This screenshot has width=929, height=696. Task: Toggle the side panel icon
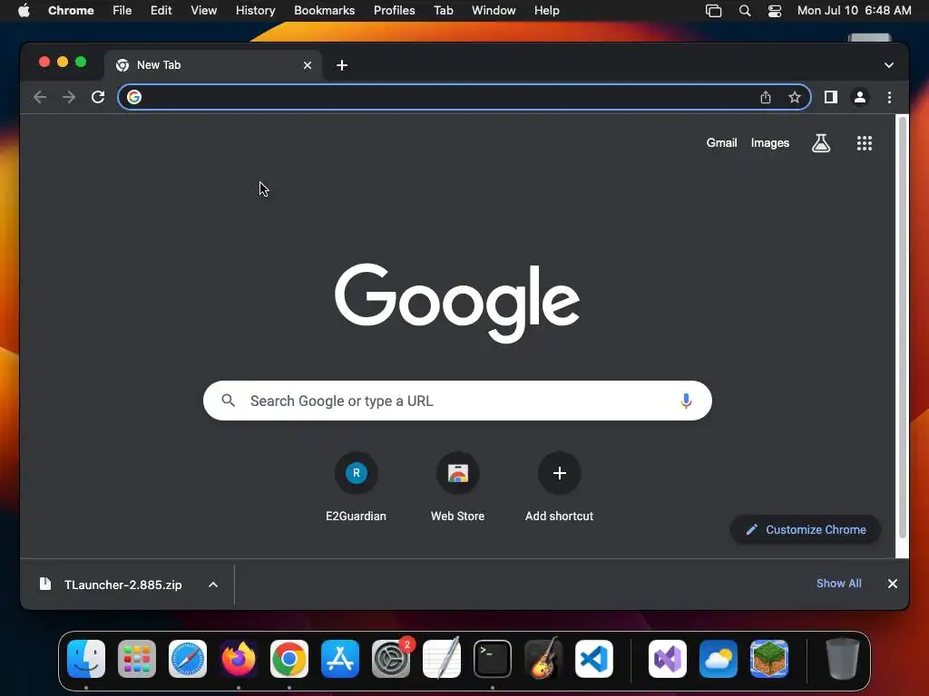831,97
